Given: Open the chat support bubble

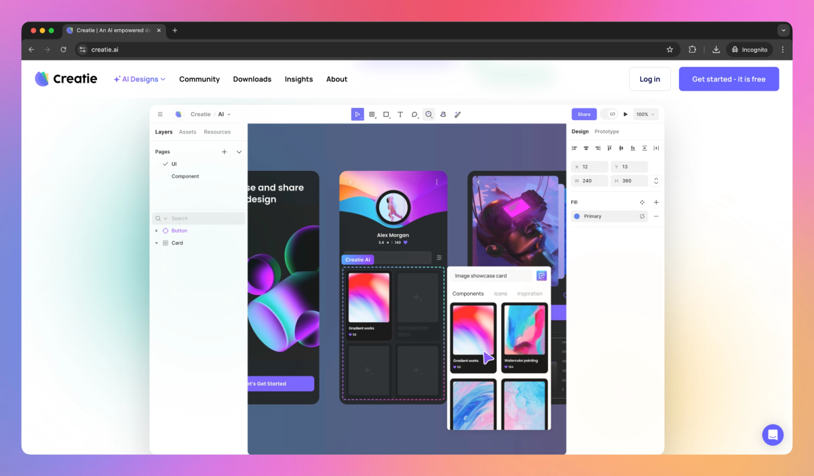Looking at the screenshot, I should pos(773,435).
